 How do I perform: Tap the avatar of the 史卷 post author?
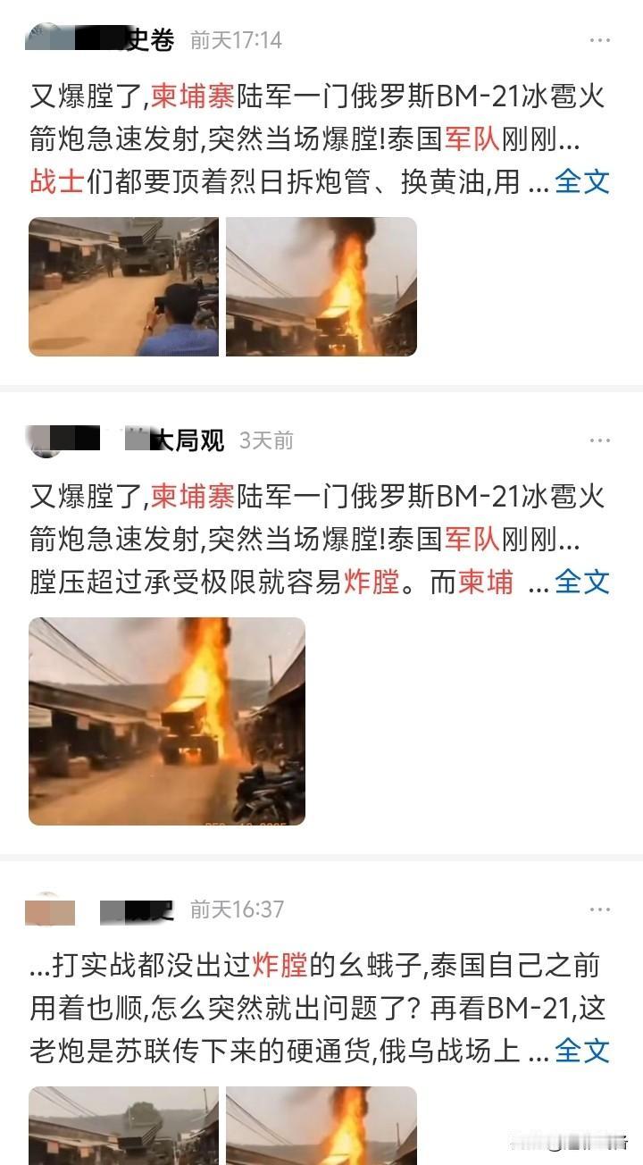45,38
